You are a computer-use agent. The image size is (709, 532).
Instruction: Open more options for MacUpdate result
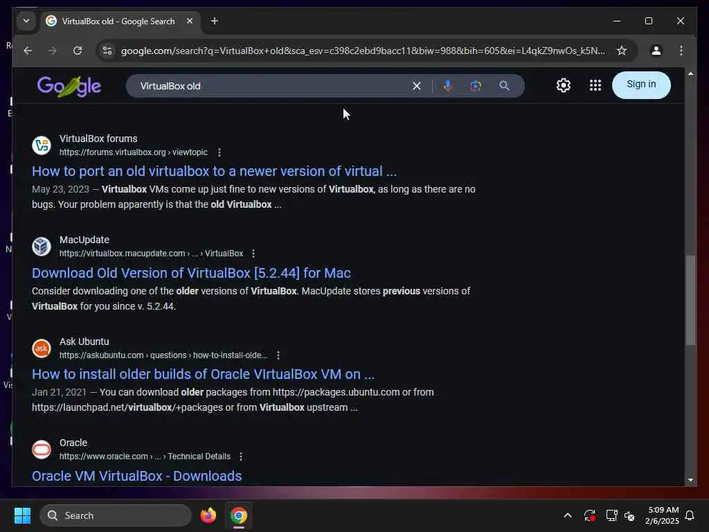click(x=253, y=254)
